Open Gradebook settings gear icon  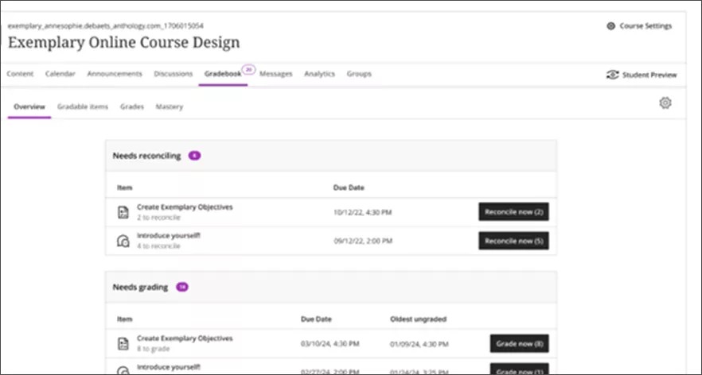coord(665,103)
